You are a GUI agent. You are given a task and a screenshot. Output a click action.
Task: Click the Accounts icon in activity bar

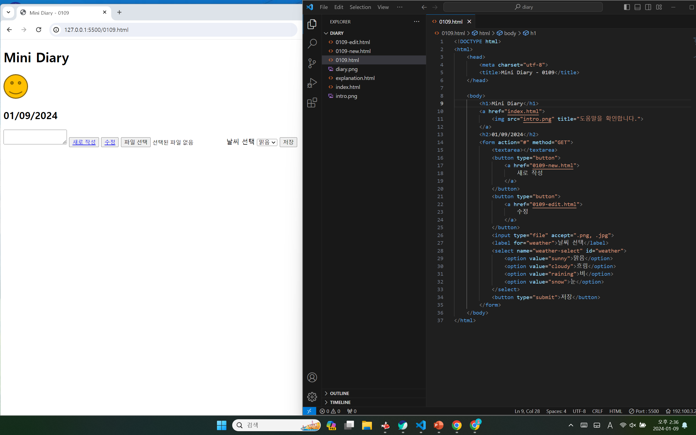pos(312,377)
